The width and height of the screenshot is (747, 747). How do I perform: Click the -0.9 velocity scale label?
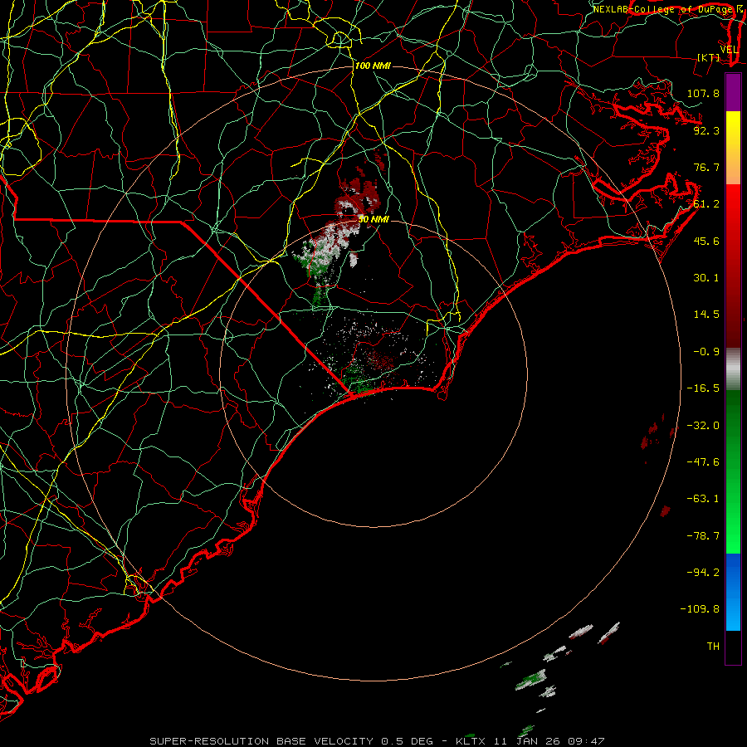point(706,352)
